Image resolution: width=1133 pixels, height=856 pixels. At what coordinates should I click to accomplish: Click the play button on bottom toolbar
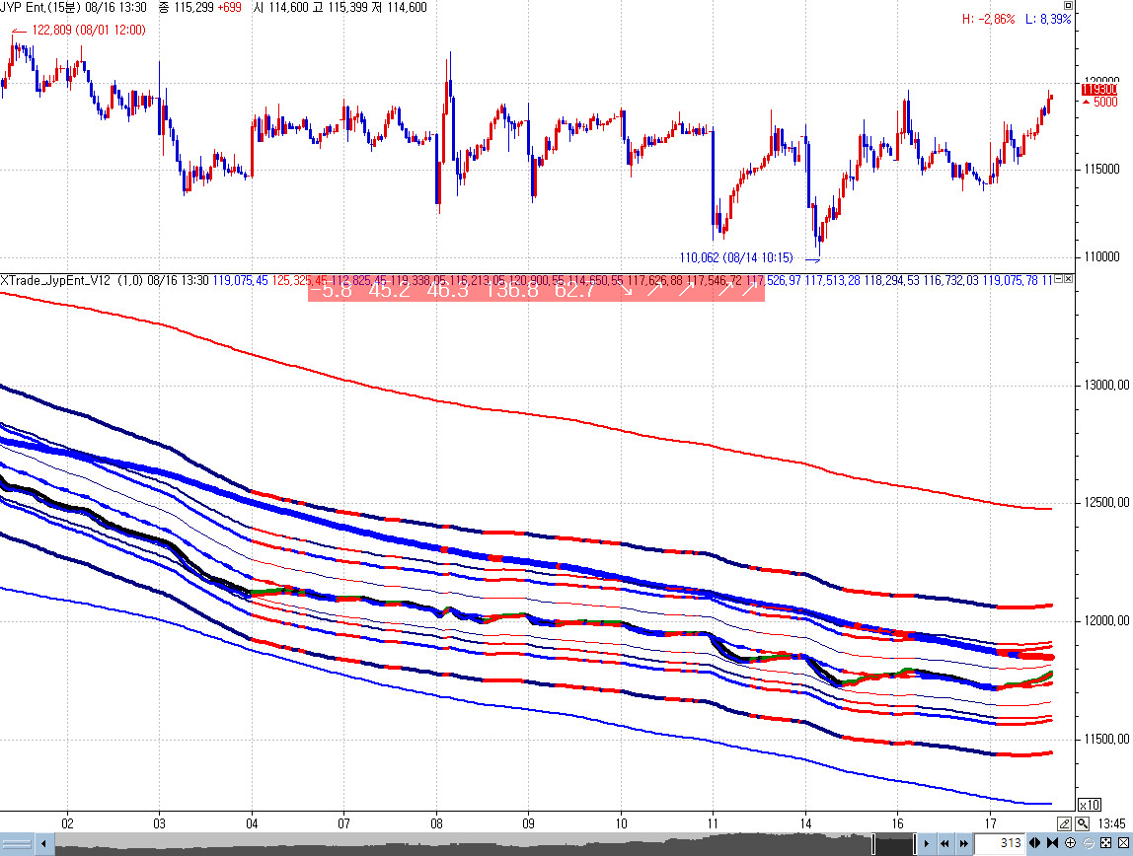pyautogui.click(x=927, y=843)
